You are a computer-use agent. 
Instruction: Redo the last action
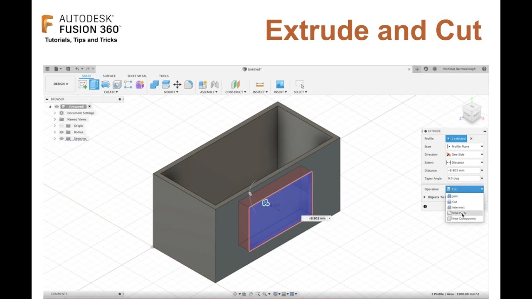[x=89, y=69]
